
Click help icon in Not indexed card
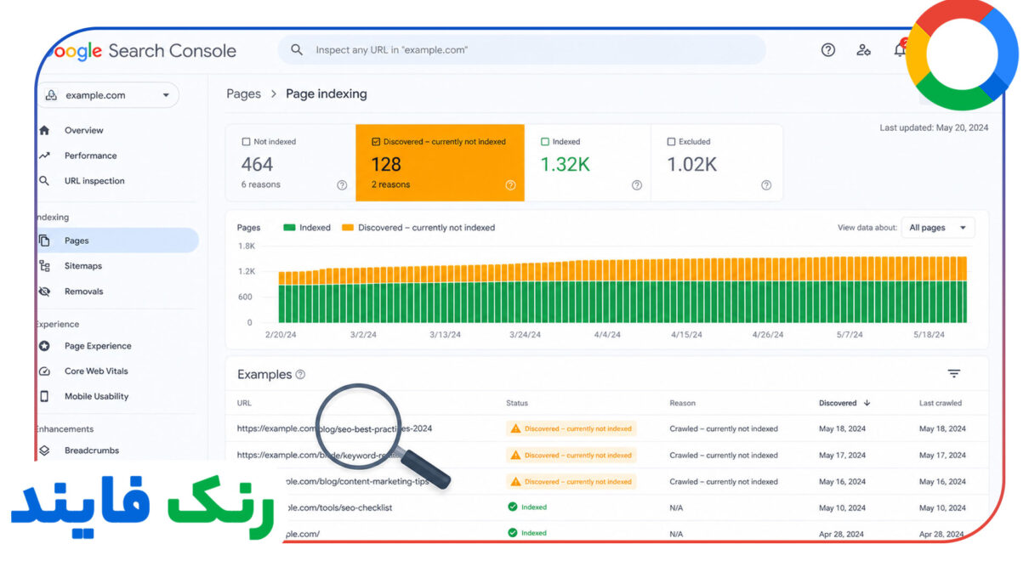(342, 185)
